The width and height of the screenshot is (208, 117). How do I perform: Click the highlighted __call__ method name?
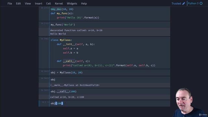69,61
